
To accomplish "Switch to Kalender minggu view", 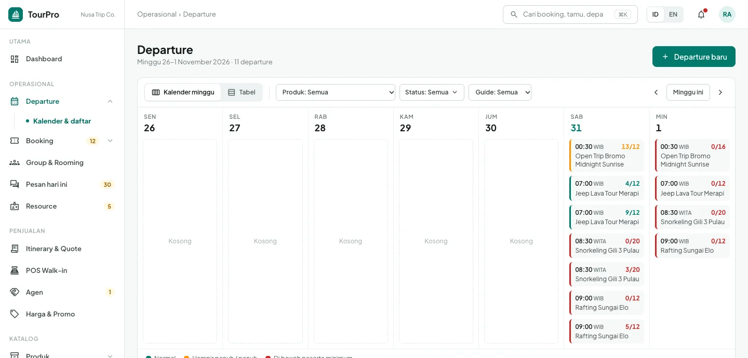I will tap(183, 92).
